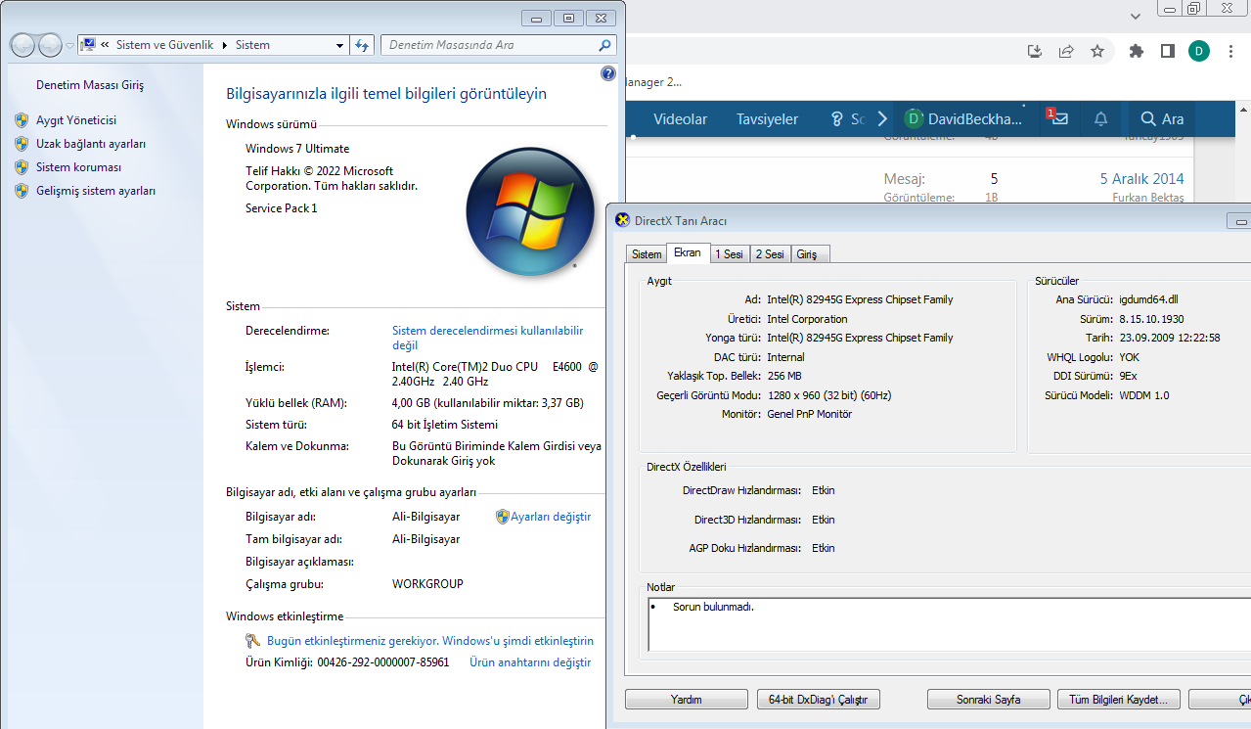1251x729 pixels.
Task: Click Ürün anahtarını değiştir link
Action: click(x=530, y=662)
